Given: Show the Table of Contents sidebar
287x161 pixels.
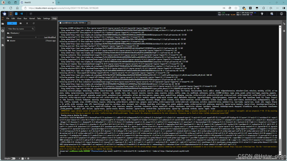Looking at the screenshot, I should pyautogui.click(x=3, y=38).
